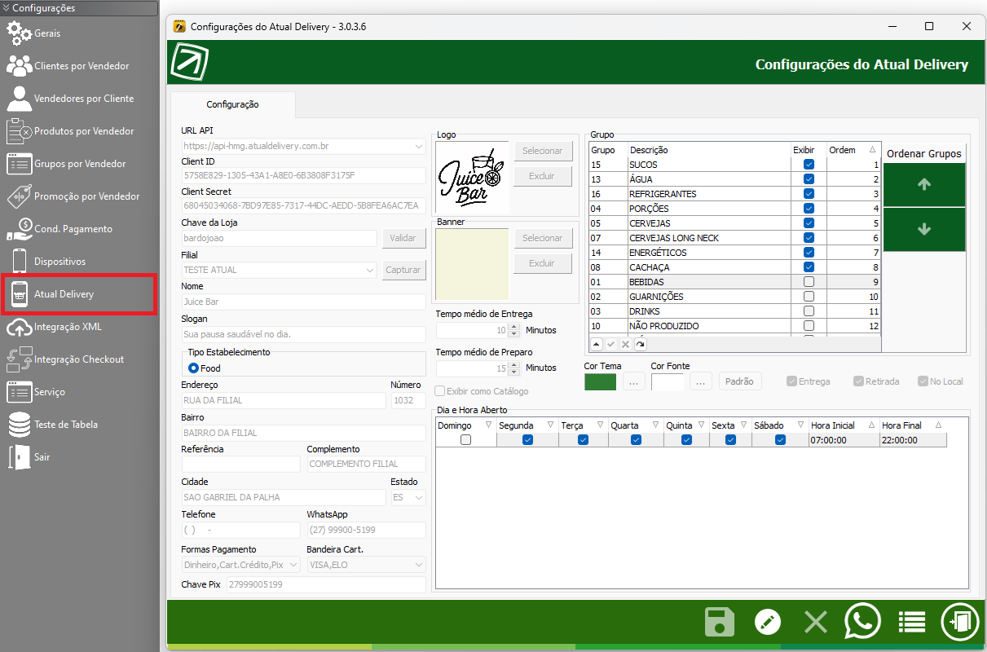The height and width of the screenshot is (652, 987).
Task: Click Sair door icon in the sidebar
Action: click(20, 457)
